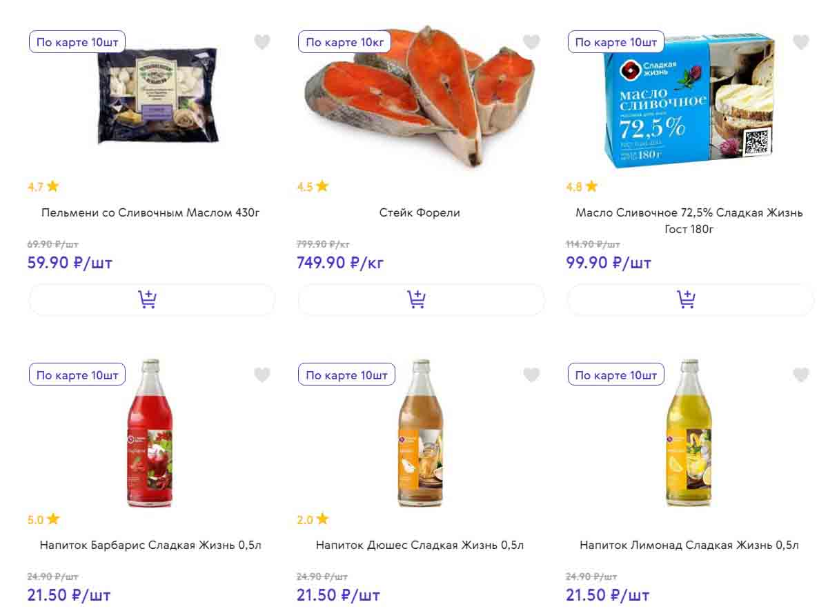Screen dimensions: 828x611
Task: Like Напиток Барбарис with heart icon
Action: 262,374
